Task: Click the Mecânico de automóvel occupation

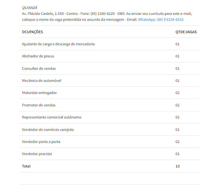Action: point(41,81)
